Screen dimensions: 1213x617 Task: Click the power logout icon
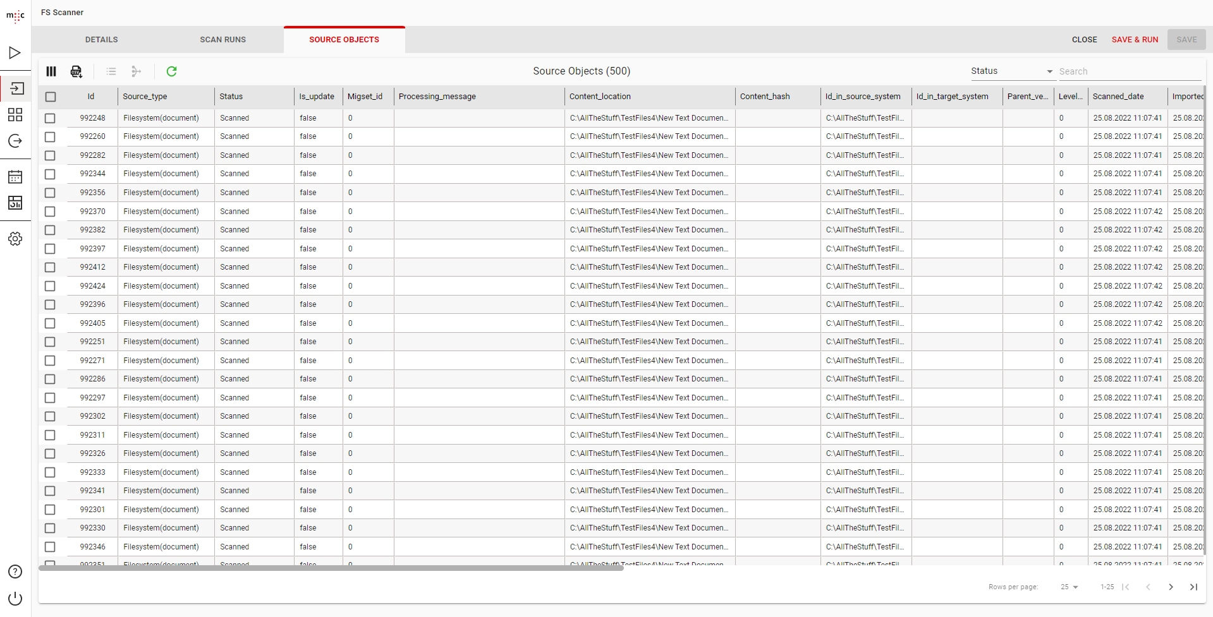click(x=15, y=599)
